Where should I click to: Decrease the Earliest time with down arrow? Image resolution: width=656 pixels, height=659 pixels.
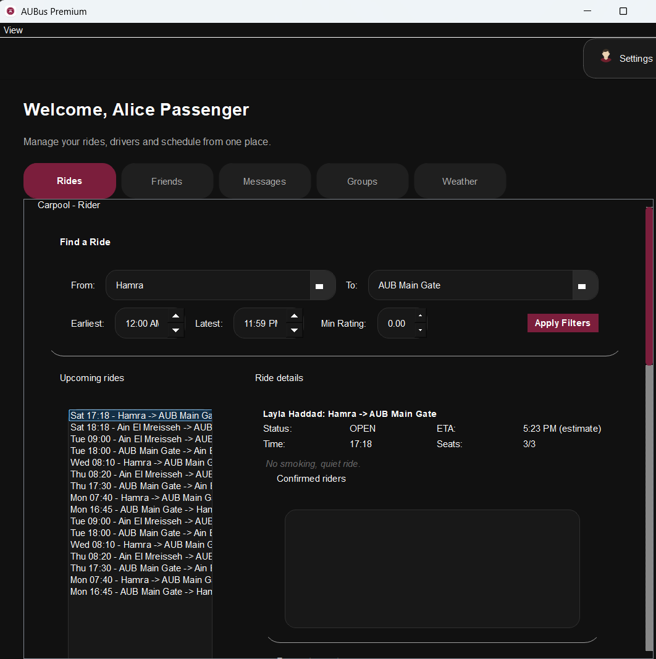pos(175,330)
